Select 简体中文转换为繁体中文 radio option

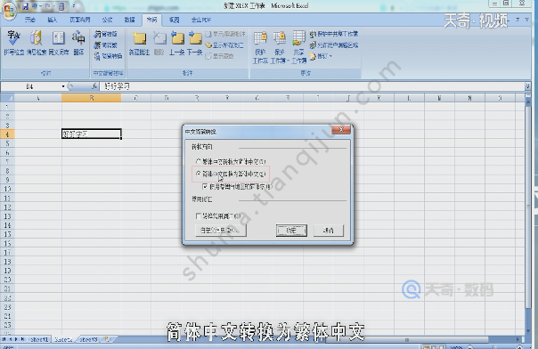tap(231, 174)
